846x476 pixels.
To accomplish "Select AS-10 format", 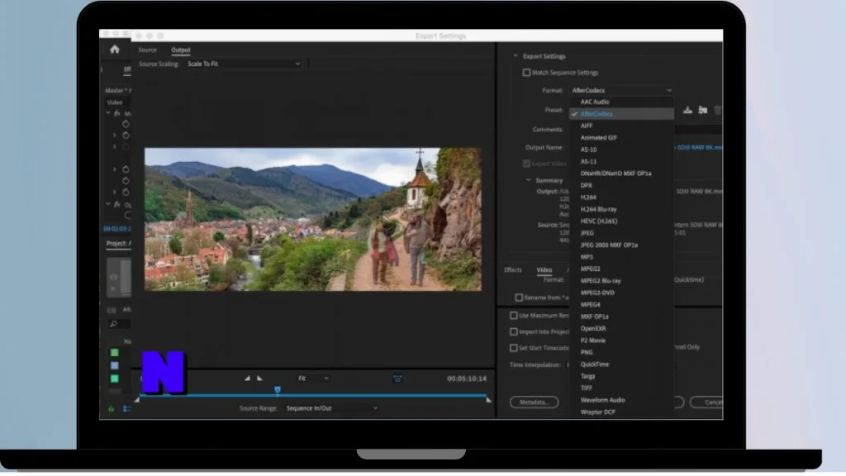I will [621, 150].
